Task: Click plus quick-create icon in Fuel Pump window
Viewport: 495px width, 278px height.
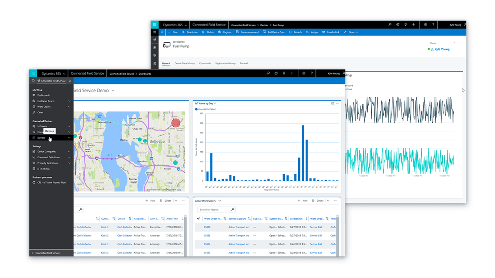Action: pos(413,25)
